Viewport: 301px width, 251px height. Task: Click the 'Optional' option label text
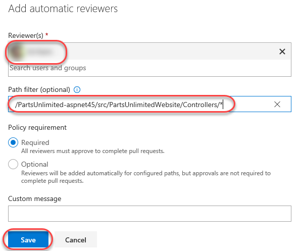pos(34,164)
